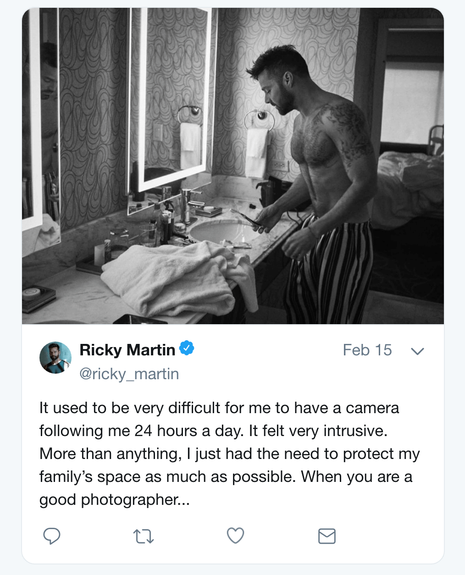
Task: Open the tweet options chevron menu
Action: click(417, 351)
